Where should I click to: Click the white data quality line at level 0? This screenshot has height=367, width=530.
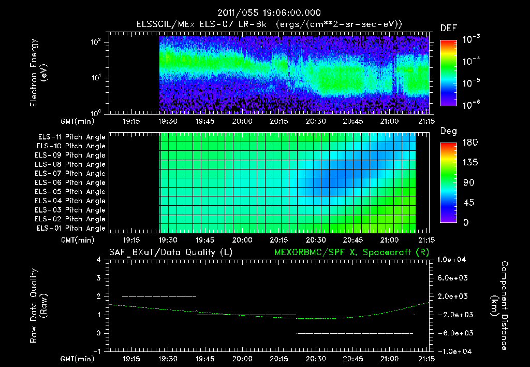pos(355,333)
